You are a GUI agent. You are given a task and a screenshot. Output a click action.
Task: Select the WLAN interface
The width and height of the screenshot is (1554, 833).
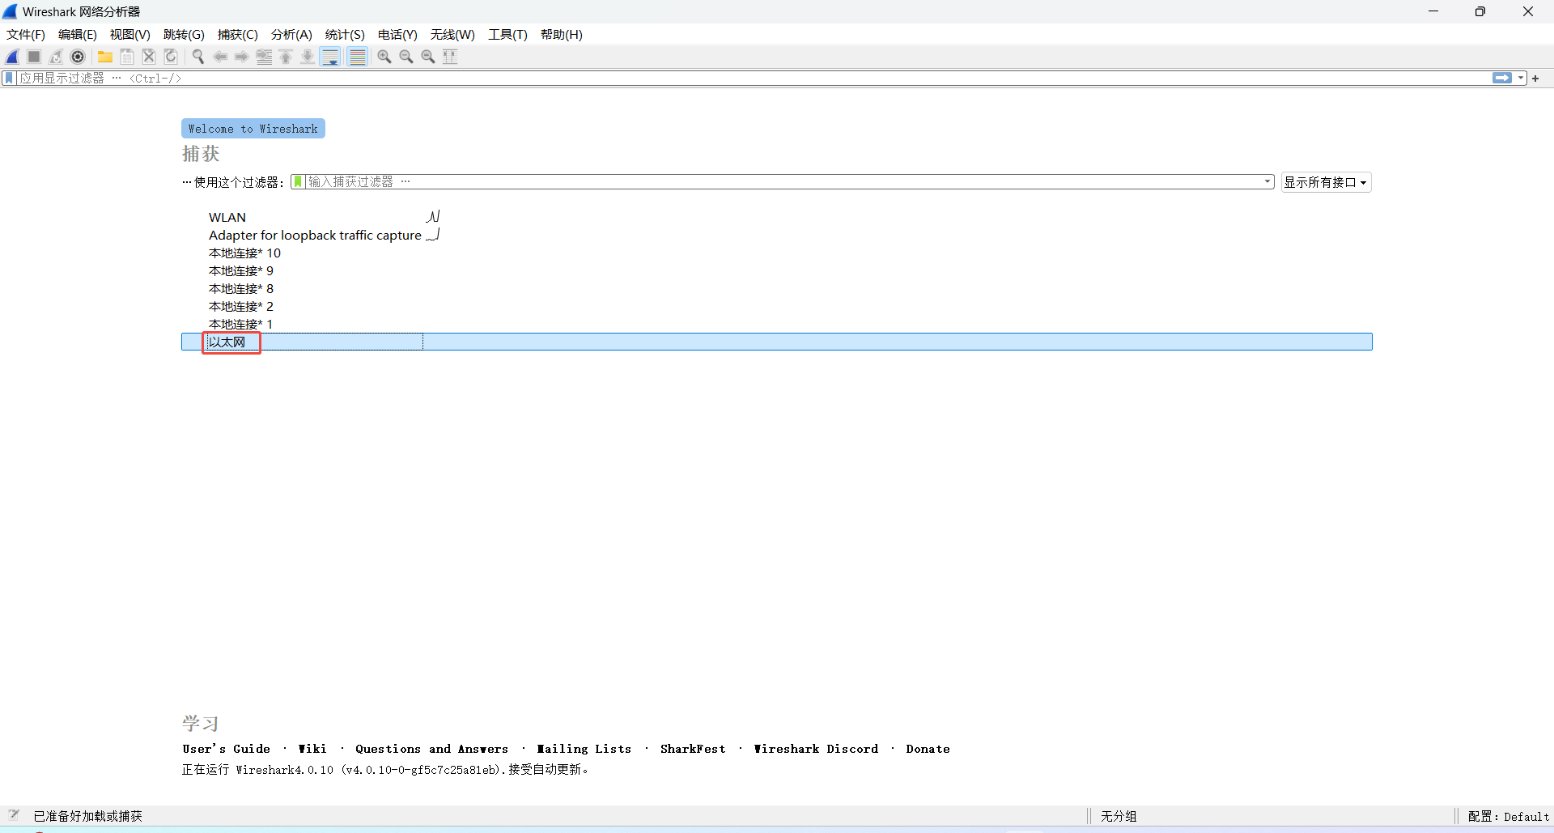(x=227, y=217)
